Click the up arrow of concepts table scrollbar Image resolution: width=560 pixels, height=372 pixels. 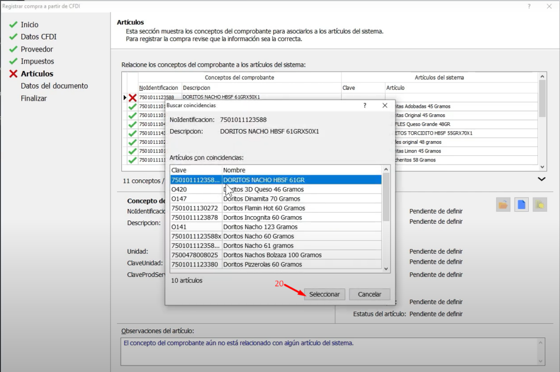click(x=542, y=77)
